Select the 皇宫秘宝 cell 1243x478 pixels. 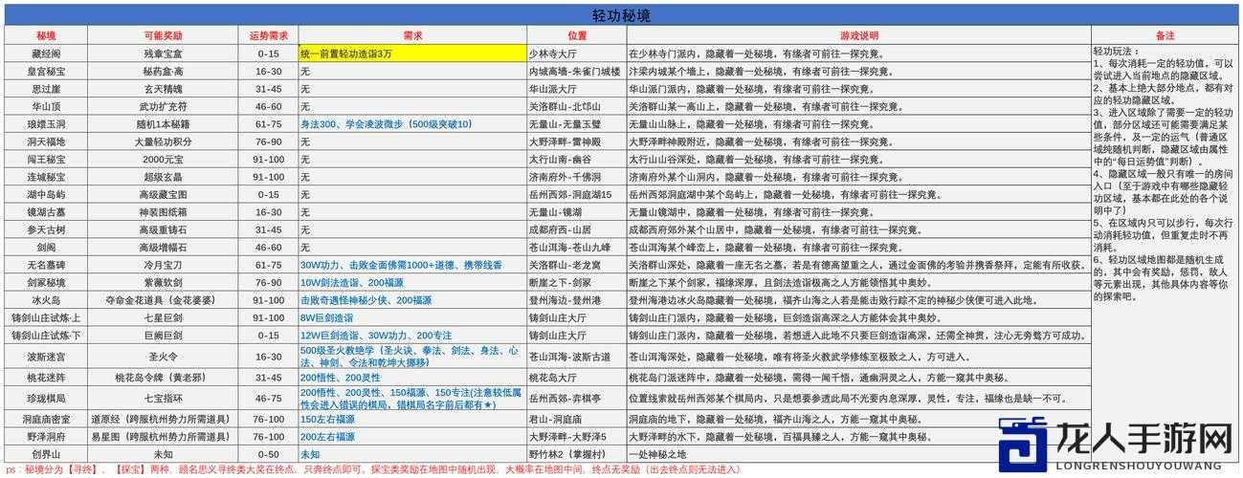[45, 71]
